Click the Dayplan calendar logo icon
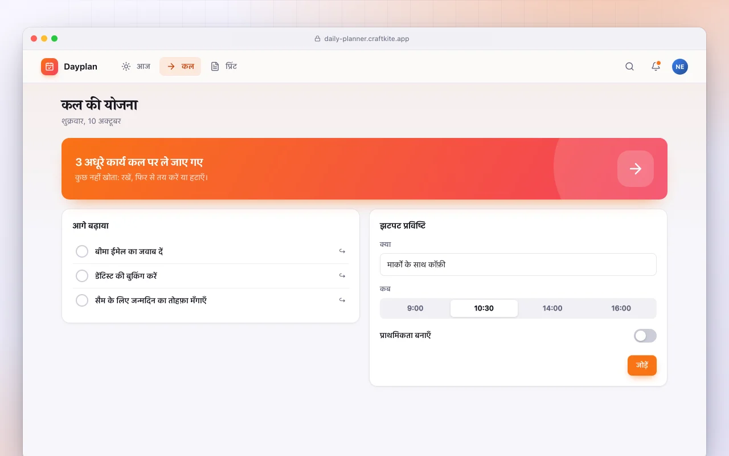The image size is (729, 456). [x=50, y=67]
